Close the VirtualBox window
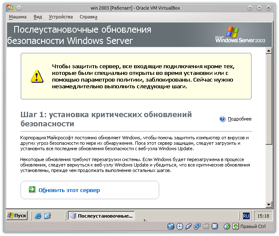The height and width of the screenshot is (236, 279). point(269,8)
